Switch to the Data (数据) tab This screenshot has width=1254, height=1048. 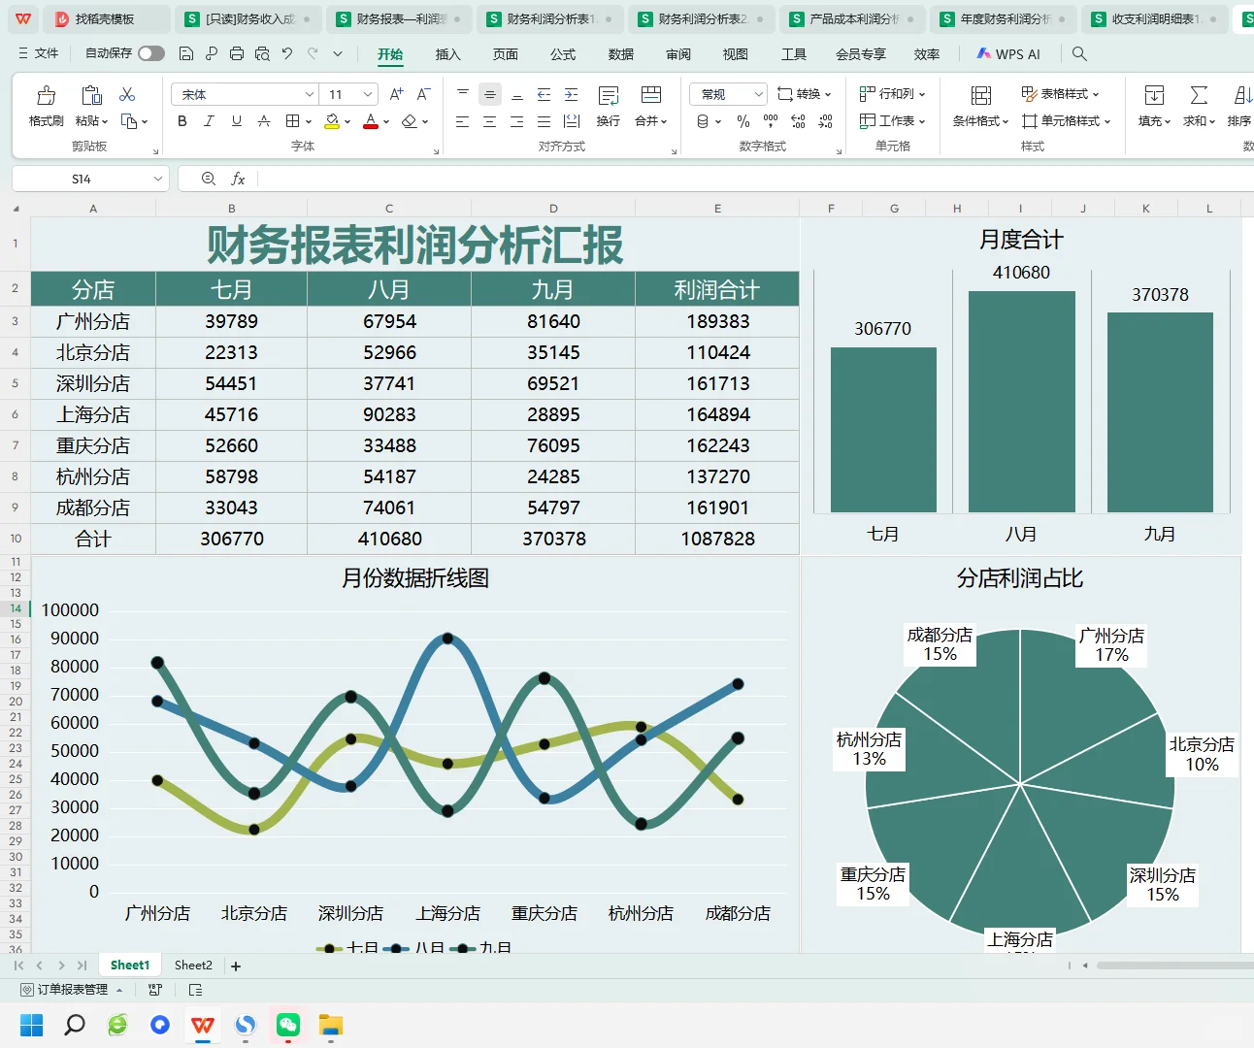[x=621, y=54]
